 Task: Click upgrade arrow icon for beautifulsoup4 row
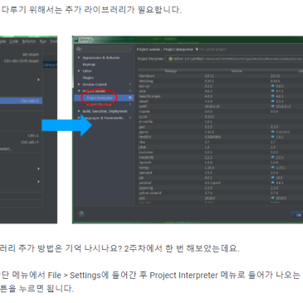point(272,96)
